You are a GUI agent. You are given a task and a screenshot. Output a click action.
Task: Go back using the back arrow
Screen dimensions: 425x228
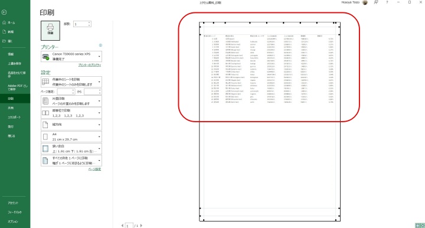4,12
